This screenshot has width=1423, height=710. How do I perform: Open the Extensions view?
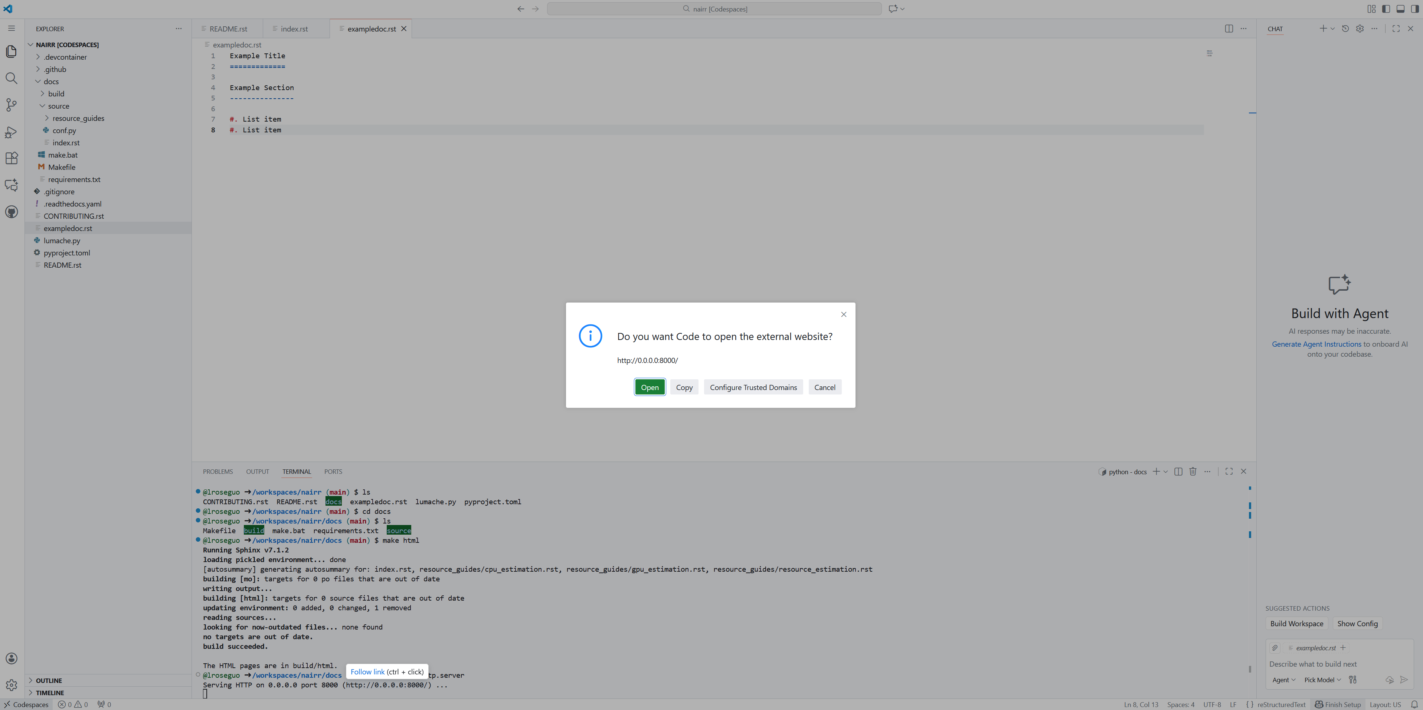[x=12, y=158]
